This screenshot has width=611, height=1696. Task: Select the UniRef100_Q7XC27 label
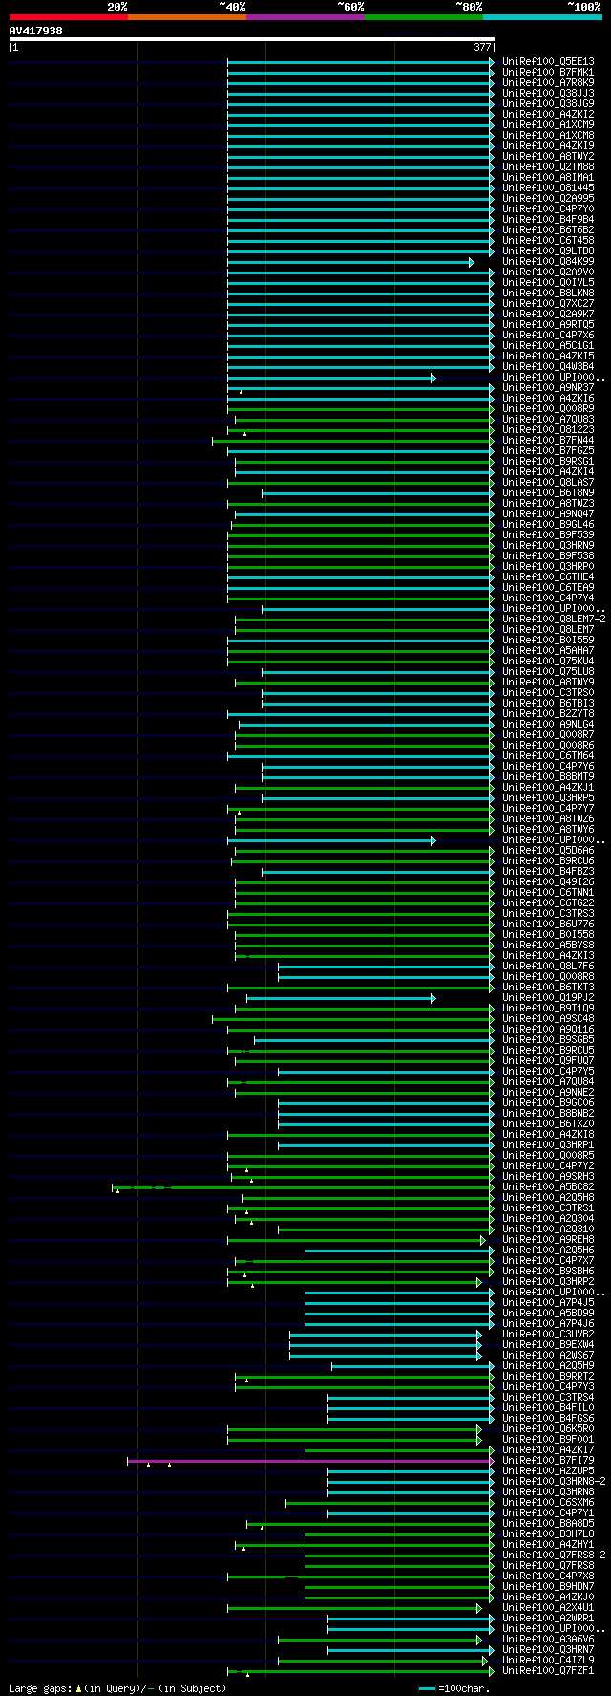pos(548,303)
